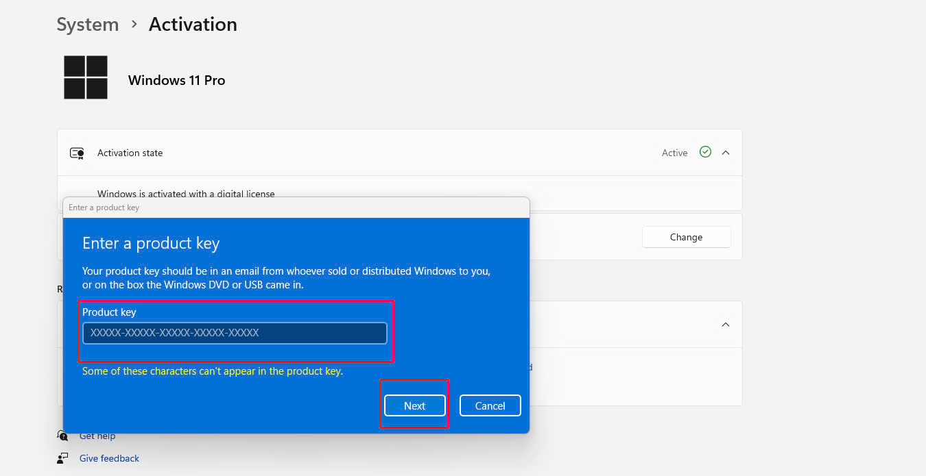Viewport: 926px width, 476px height.
Task: Click the Activation state label
Action: (130, 153)
